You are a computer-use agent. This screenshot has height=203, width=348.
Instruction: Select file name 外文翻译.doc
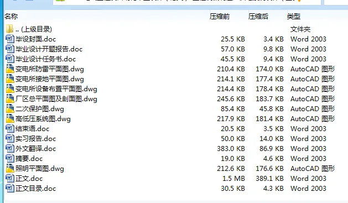point(36,149)
